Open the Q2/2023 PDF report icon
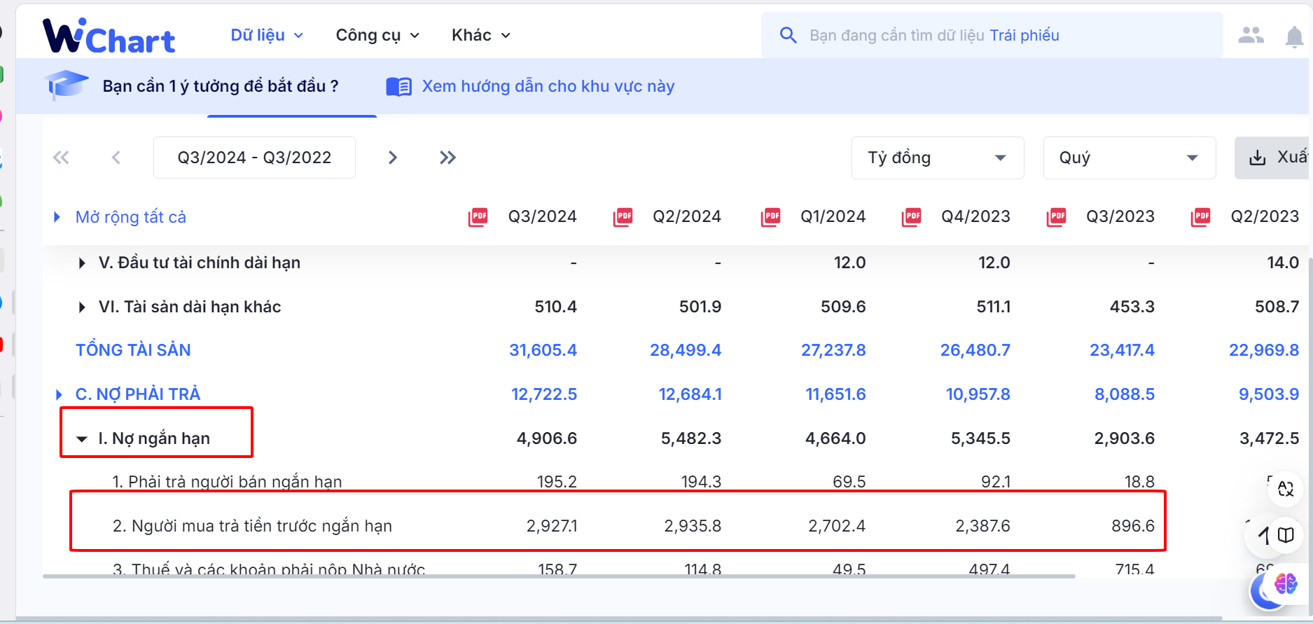The height and width of the screenshot is (624, 1313). (1201, 217)
